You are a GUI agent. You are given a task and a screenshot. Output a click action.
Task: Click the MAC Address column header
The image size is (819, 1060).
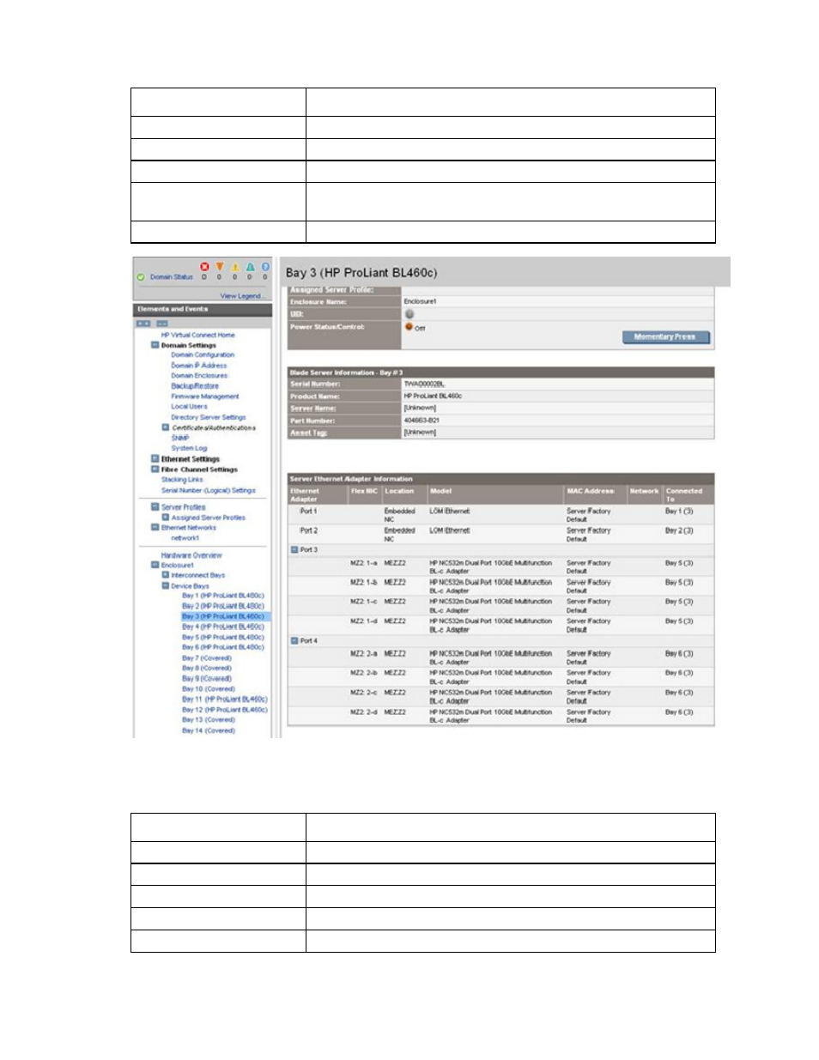(591, 491)
